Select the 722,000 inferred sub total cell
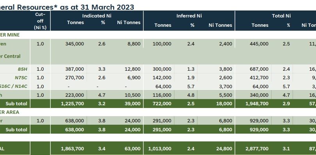 tap(162, 104)
